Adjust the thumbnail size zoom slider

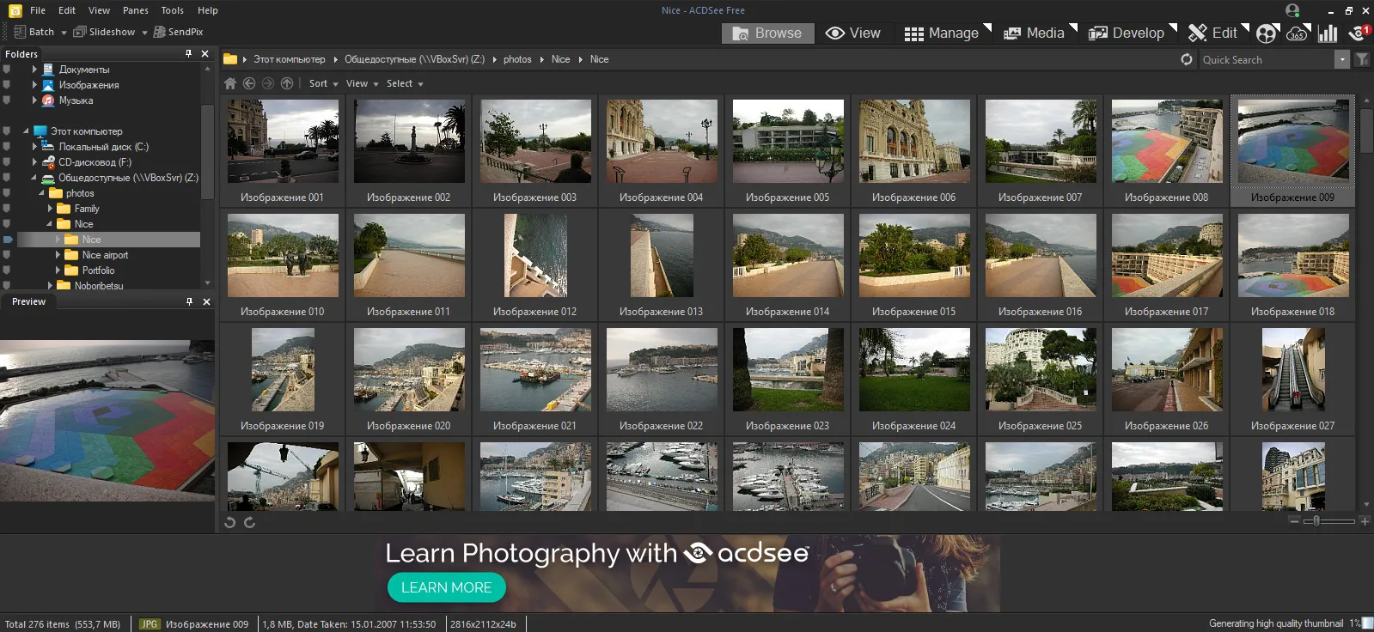(x=1316, y=521)
